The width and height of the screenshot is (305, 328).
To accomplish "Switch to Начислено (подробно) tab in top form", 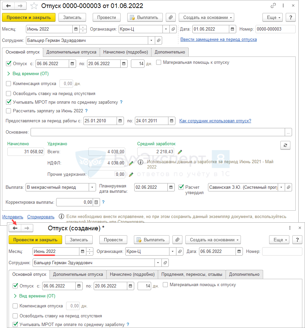I will [125, 52].
